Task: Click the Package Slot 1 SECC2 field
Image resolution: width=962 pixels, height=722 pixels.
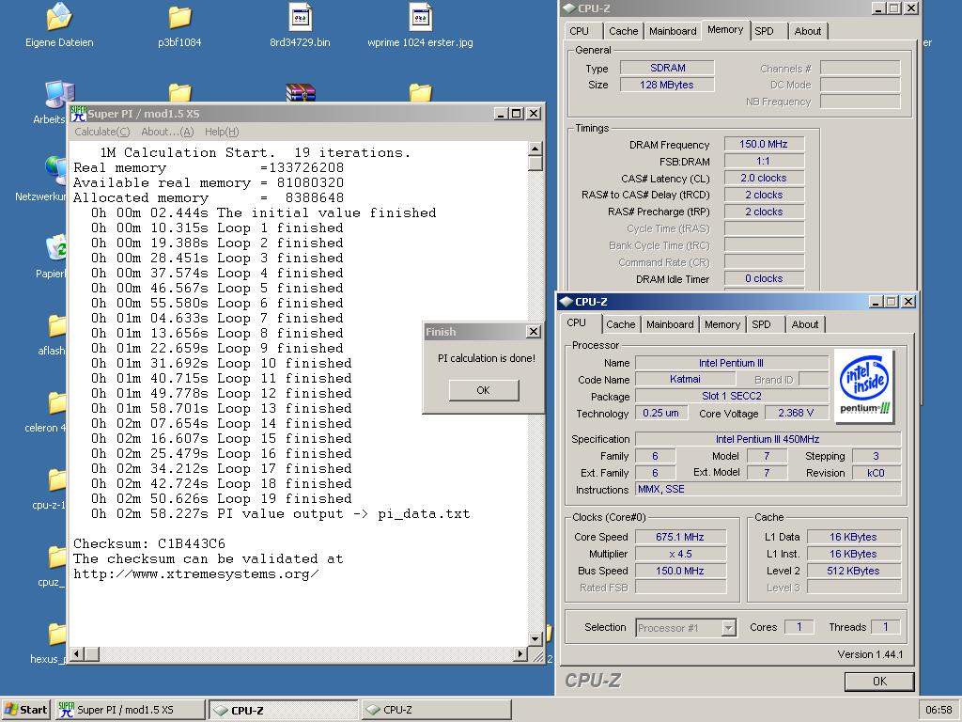Action: [731, 396]
